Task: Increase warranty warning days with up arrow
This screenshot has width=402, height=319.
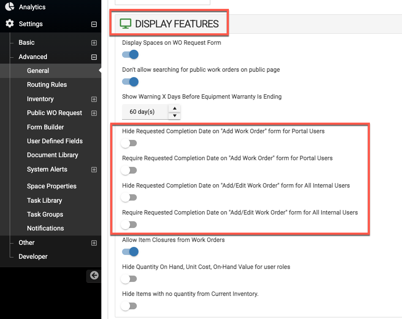Action: (x=174, y=108)
